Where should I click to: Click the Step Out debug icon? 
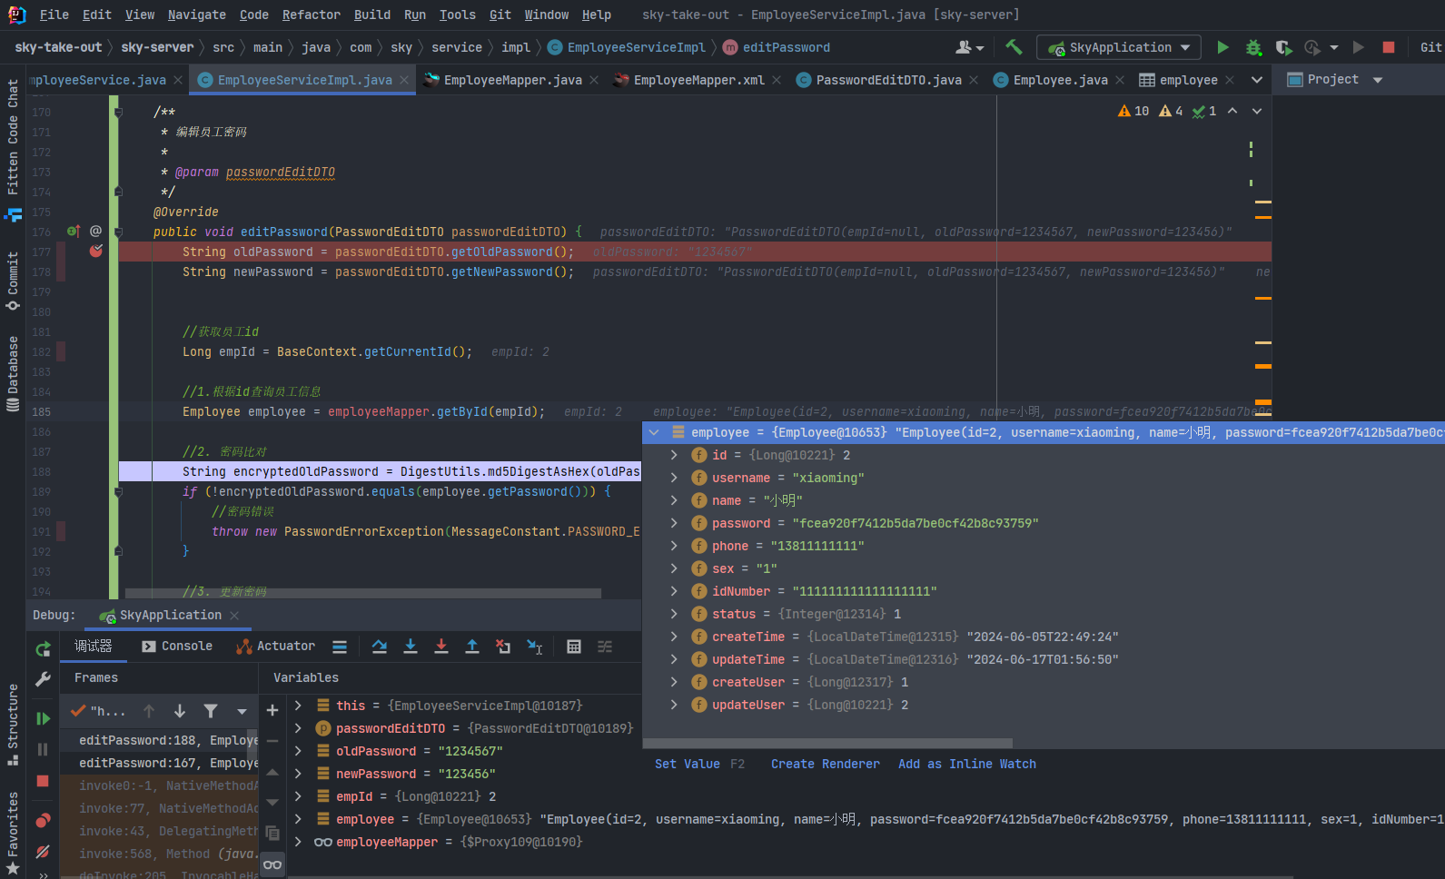pos(472,647)
